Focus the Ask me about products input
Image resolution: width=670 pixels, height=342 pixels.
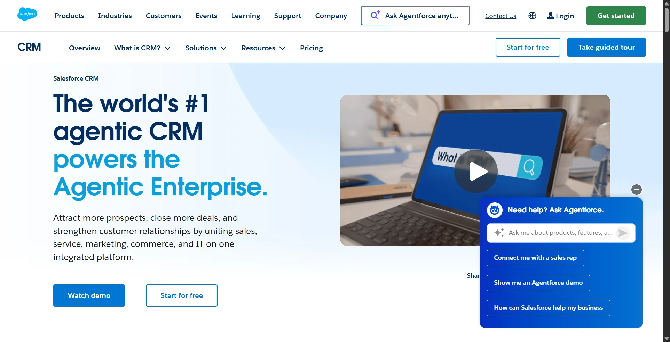click(560, 233)
